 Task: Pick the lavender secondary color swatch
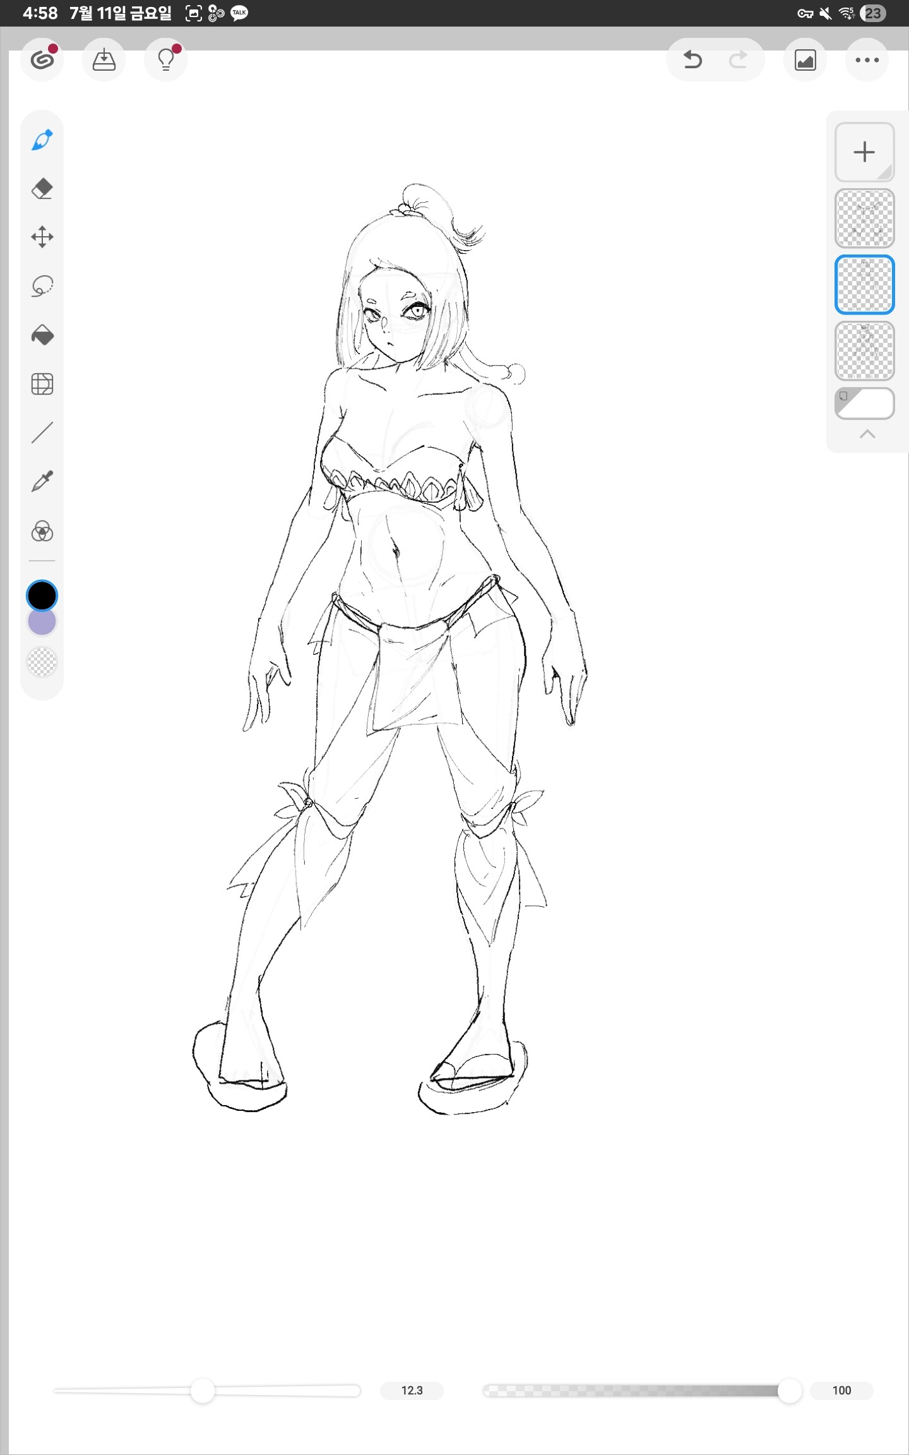click(42, 622)
